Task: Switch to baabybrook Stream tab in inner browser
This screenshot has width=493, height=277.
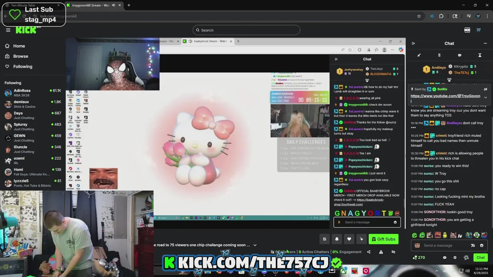Action: [x=210, y=41]
